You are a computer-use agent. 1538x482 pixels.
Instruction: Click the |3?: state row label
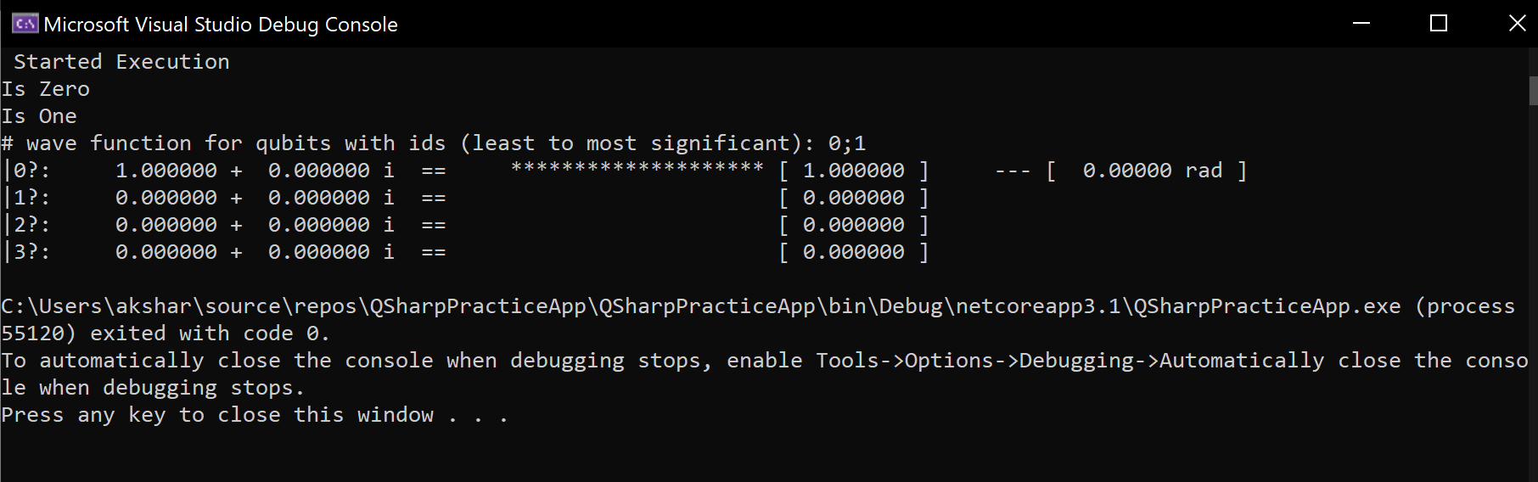pos(26,252)
